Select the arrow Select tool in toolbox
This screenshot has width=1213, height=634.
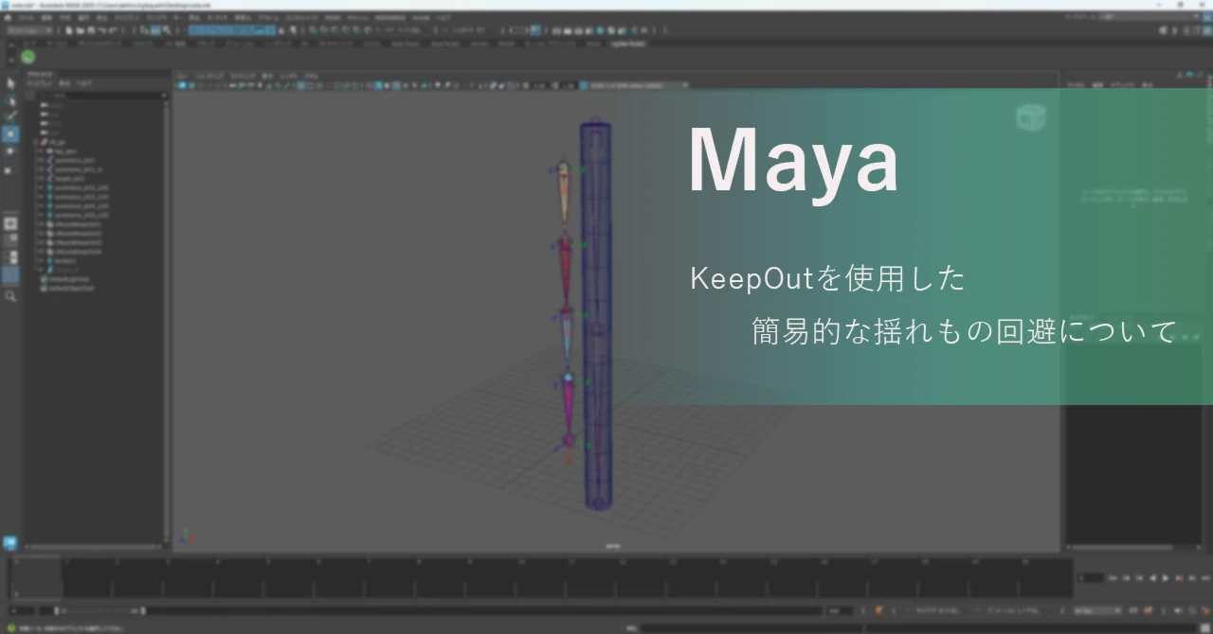[x=10, y=83]
